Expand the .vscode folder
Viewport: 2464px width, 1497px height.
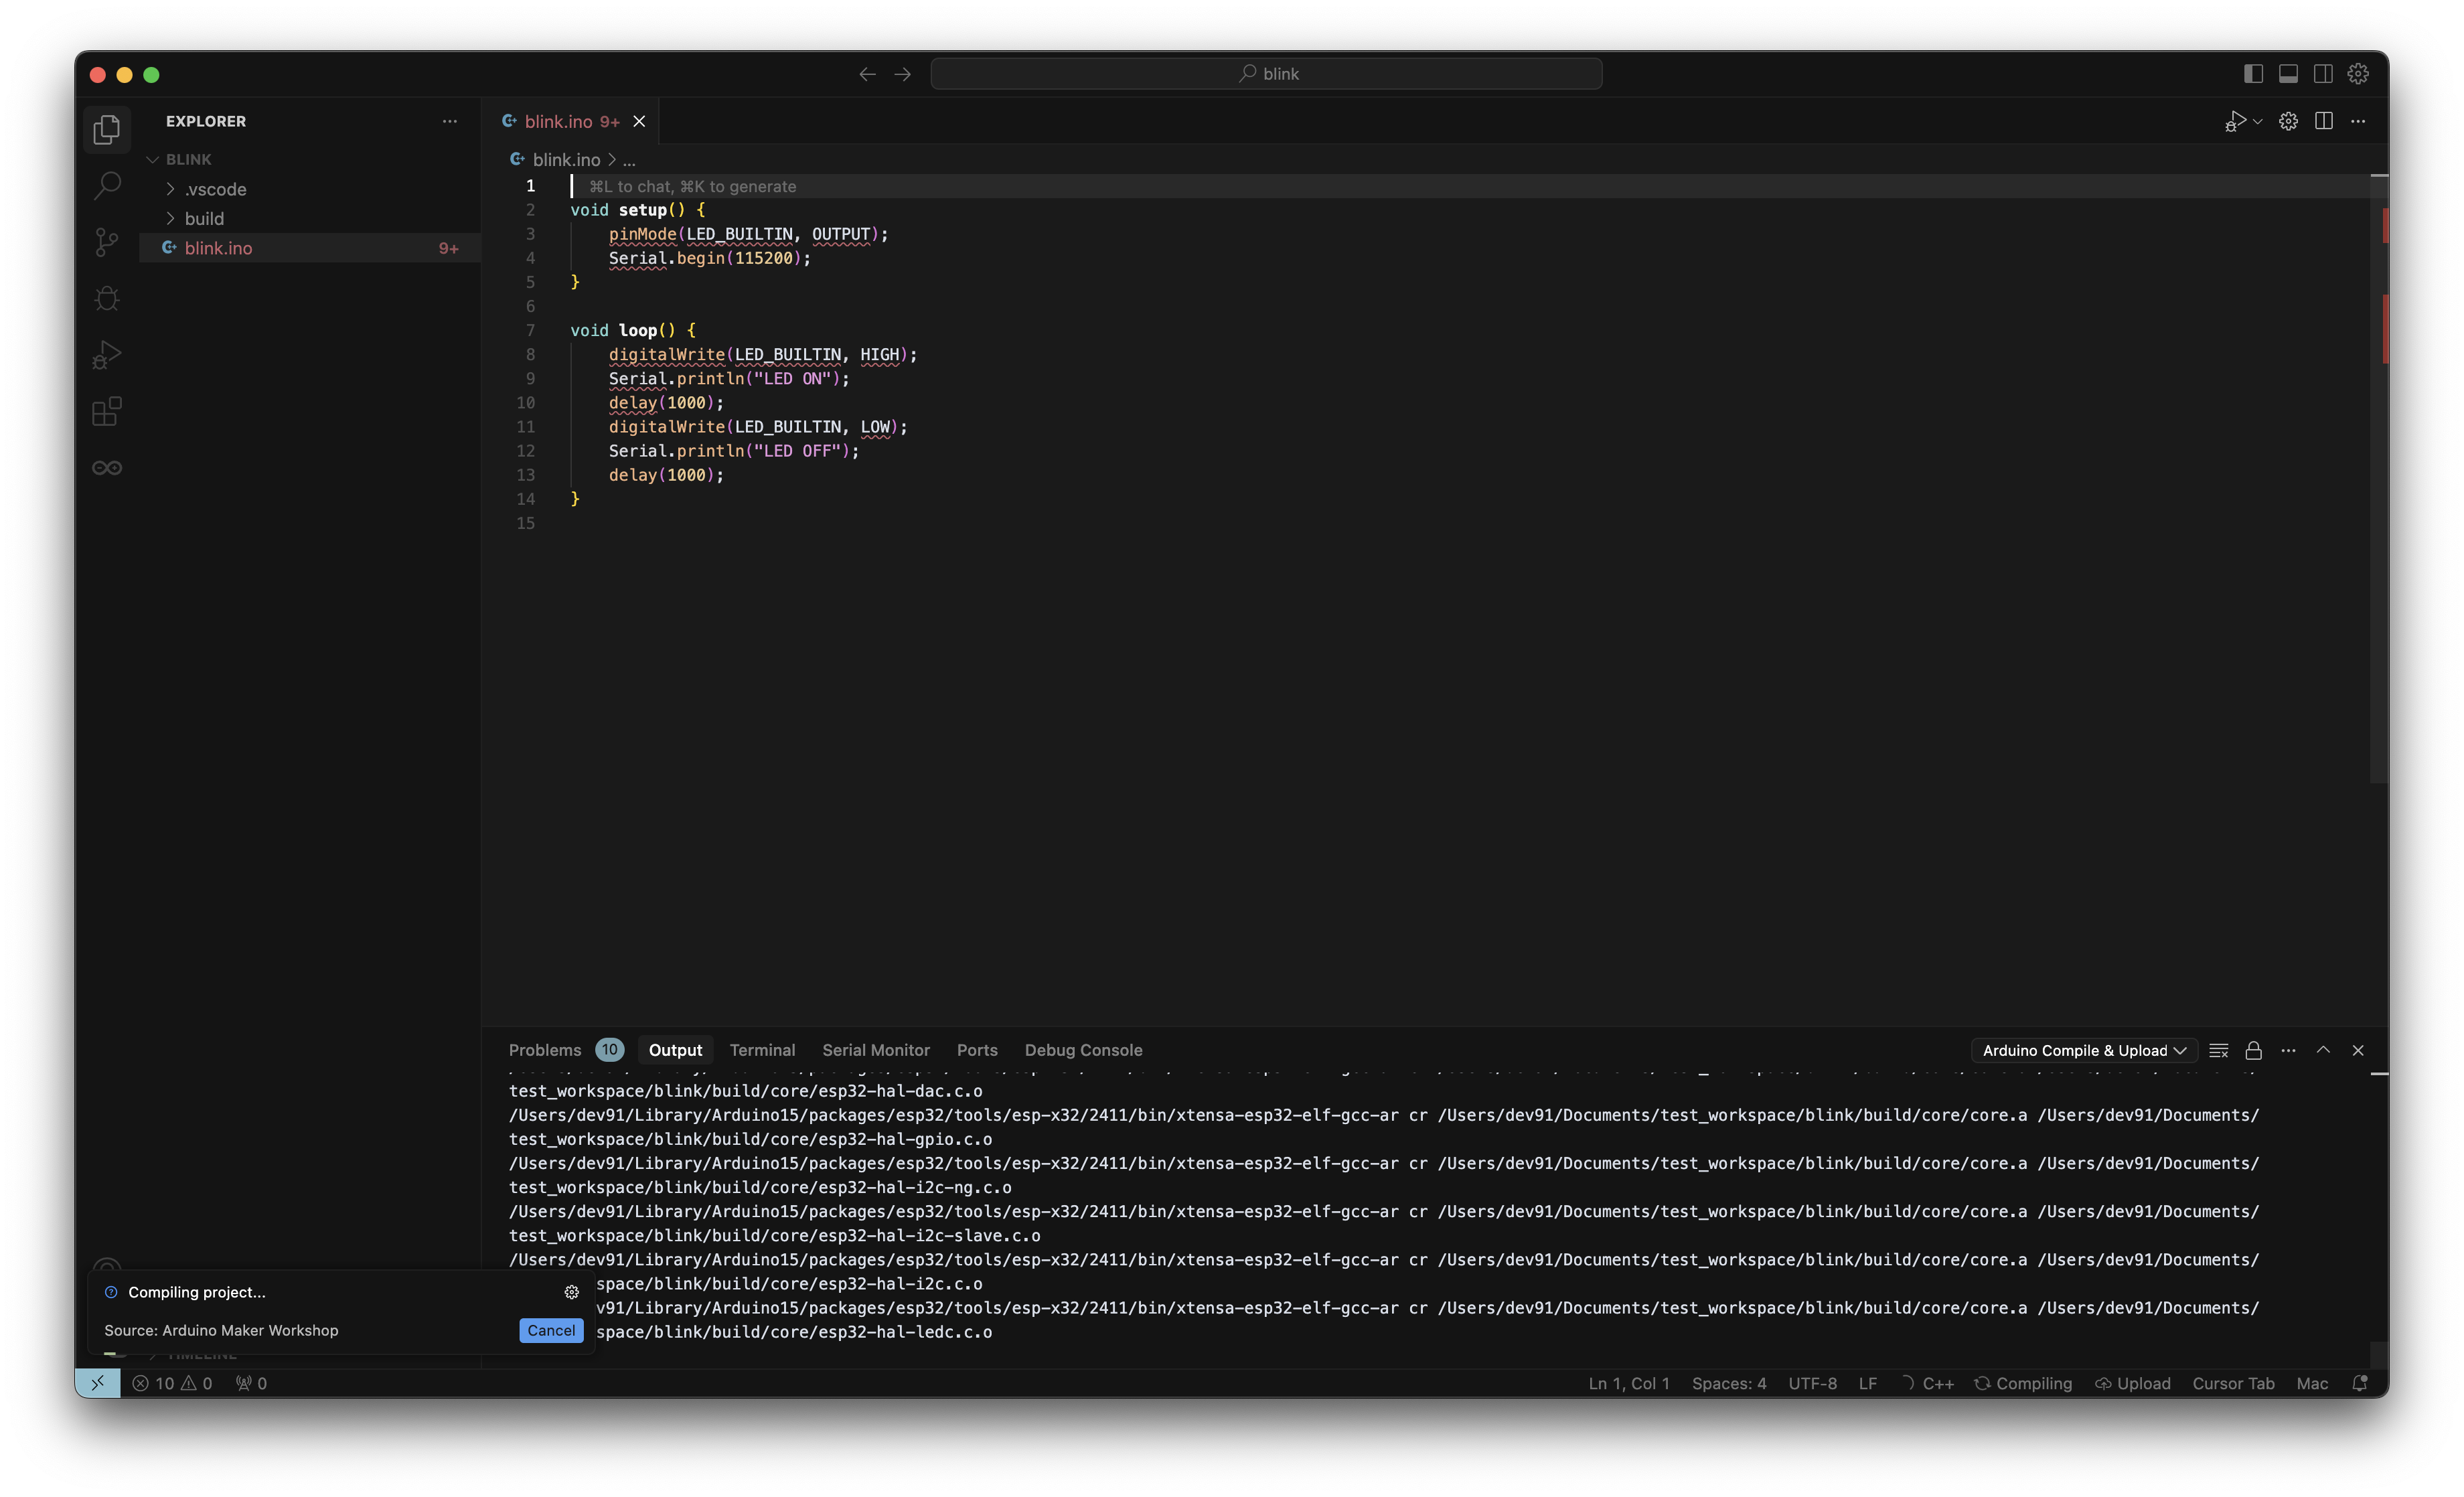point(215,189)
